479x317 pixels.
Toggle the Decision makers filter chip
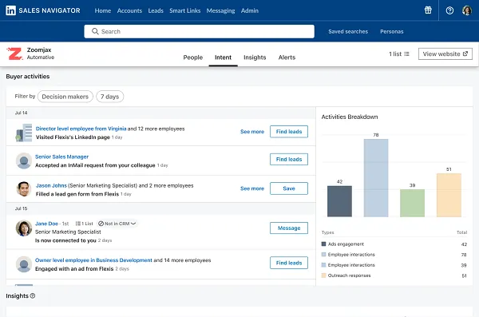(x=65, y=97)
